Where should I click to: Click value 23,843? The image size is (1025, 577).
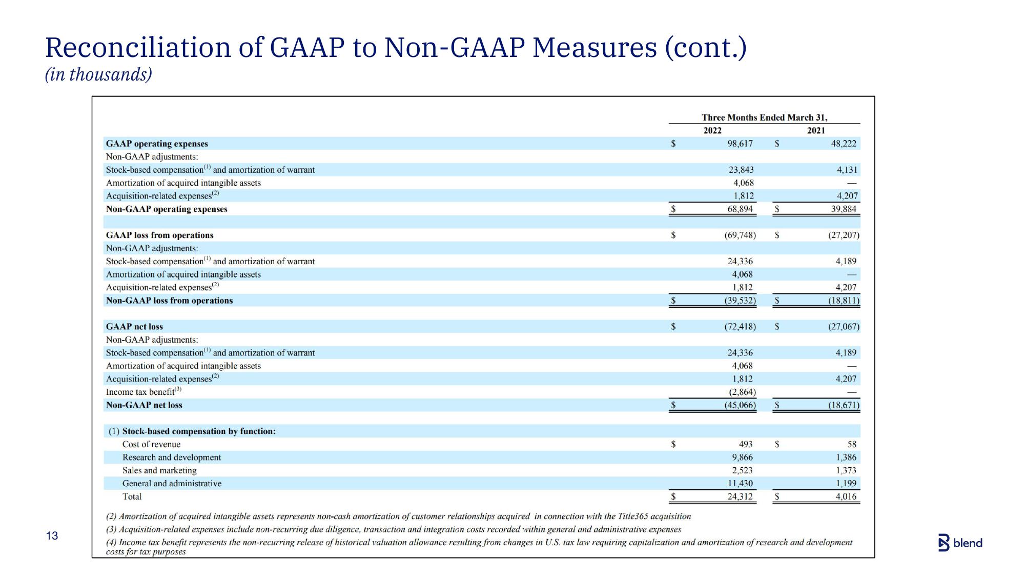coord(741,170)
